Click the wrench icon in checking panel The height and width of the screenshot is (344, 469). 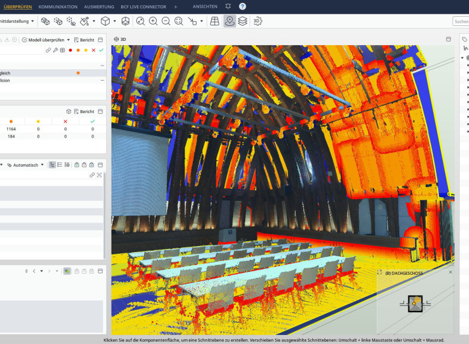[x=55, y=50]
